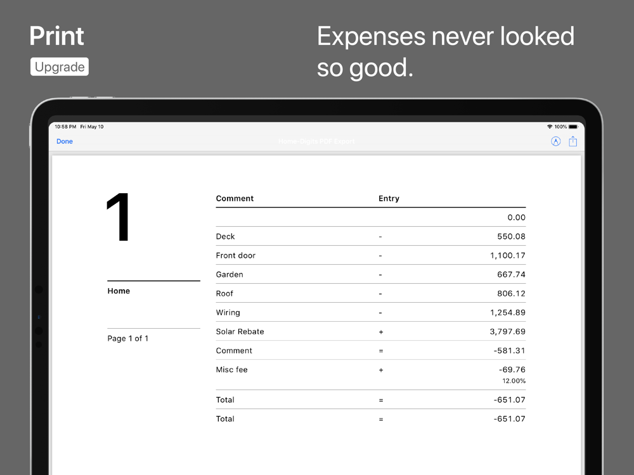
Task: Select the value 1,100.17
Action: [x=507, y=255]
